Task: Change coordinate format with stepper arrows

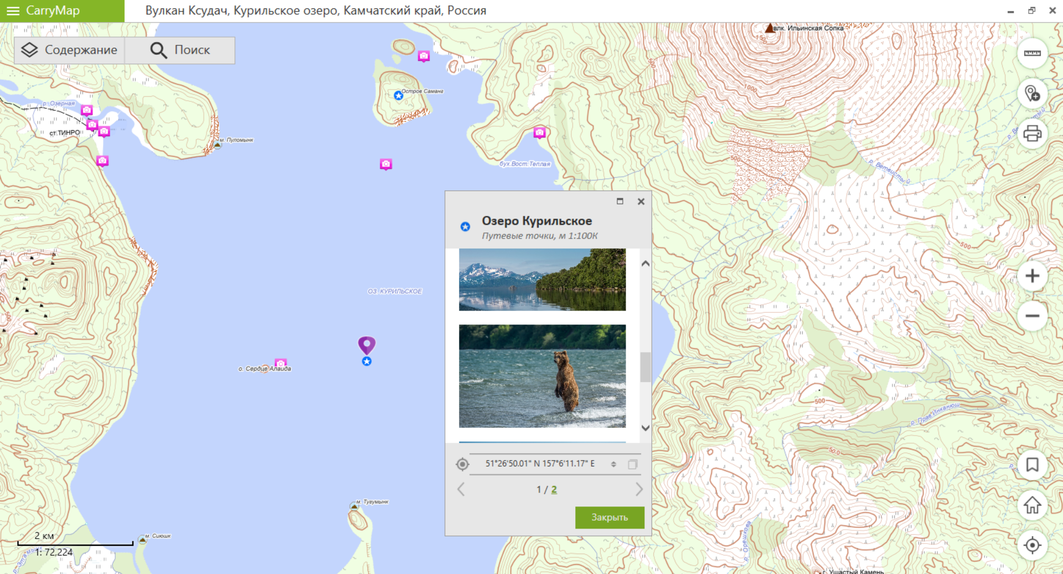Action: [613, 464]
